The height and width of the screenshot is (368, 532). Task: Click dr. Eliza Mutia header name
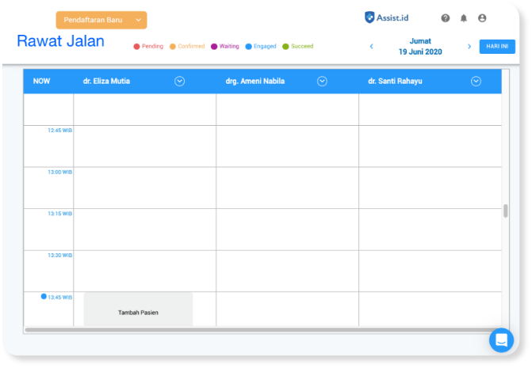pos(106,82)
